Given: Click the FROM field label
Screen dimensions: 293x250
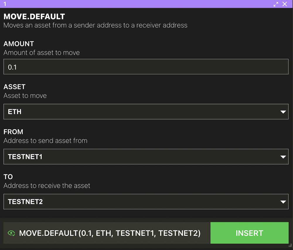Looking at the screenshot, I should coord(13,132).
